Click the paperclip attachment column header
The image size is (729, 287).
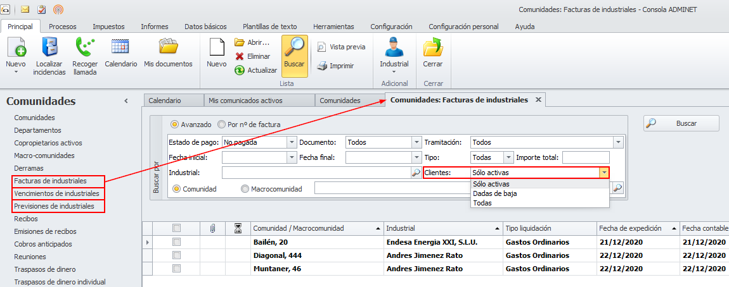coord(212,228)
